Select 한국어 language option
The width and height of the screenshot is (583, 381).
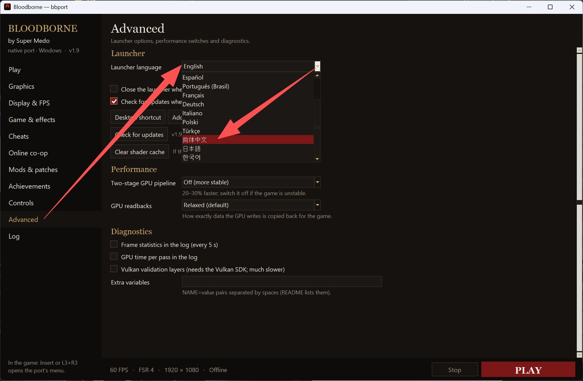pyautogui.click(x=248, y=157)
